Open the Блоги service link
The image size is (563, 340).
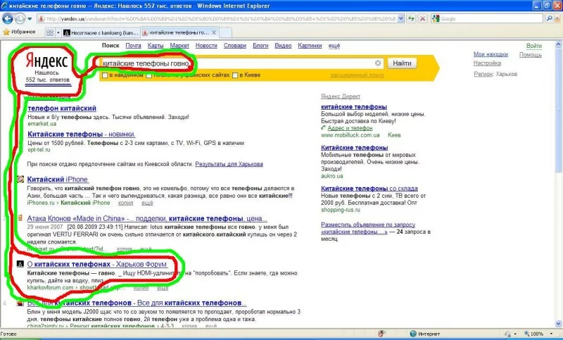[260, 46]
